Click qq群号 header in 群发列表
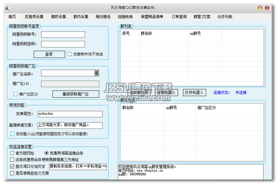Screen dimensions: 277x184 point(171,107)
